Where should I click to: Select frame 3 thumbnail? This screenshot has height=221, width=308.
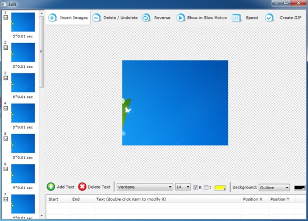click(x=23, y=83)
